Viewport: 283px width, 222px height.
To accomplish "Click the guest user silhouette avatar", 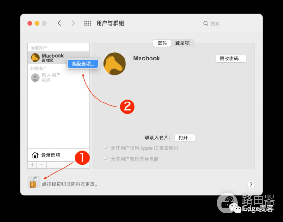I will [35, 77].
